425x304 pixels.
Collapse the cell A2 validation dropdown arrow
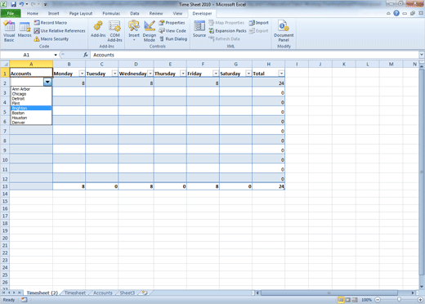click(x=47, y=82)
